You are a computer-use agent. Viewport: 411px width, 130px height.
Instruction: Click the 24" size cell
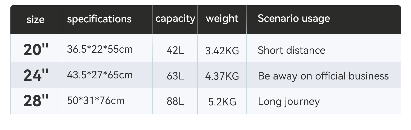pyautogui.click(x=36, y=75)
